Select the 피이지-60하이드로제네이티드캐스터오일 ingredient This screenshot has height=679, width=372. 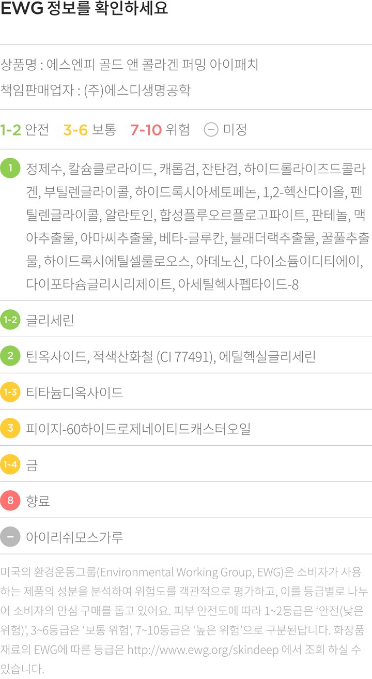[x=138, y=429]
